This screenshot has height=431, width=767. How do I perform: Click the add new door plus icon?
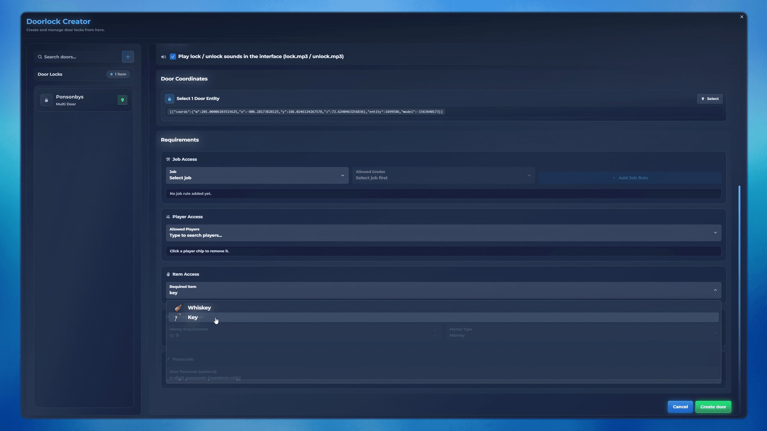128,57
